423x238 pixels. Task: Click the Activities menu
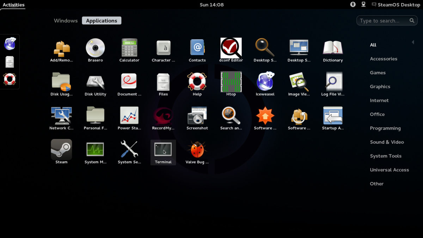click(13, 5)
